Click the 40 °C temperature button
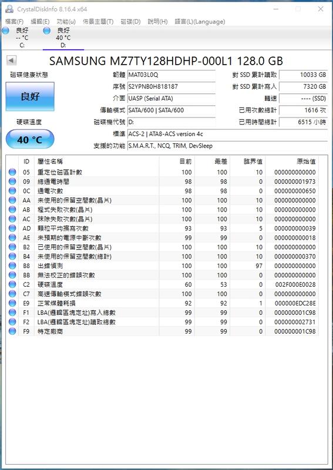Viewport: 333px width, 470px height. [x=30, y=139]
